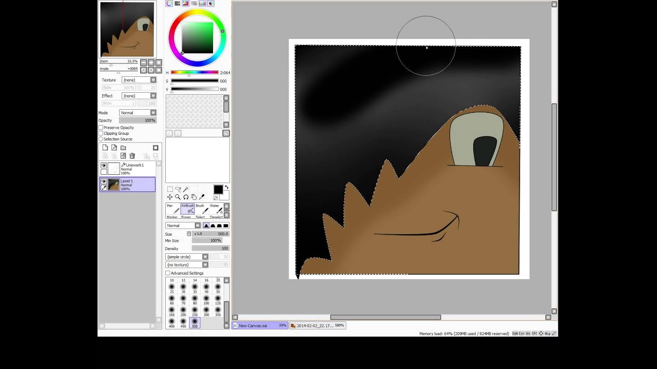Open the RGB slider panel icon
Image resolution: width=657 pixels, height=369 pixels.
point(178,4)
